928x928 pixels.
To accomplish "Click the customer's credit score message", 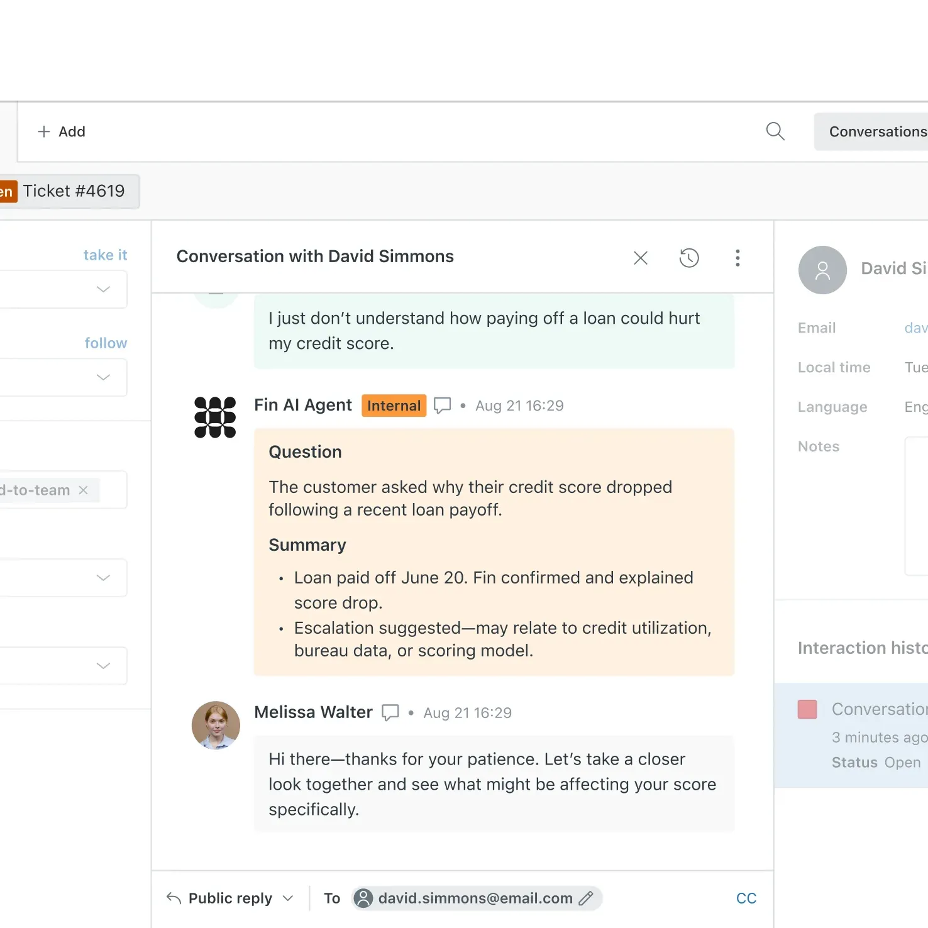I will point(494,331).
